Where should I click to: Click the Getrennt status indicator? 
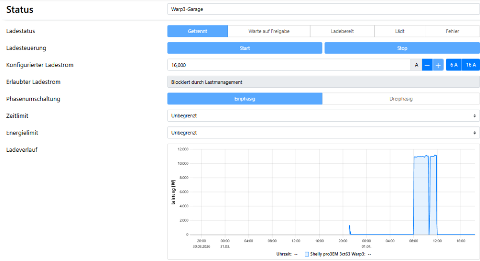197,31
